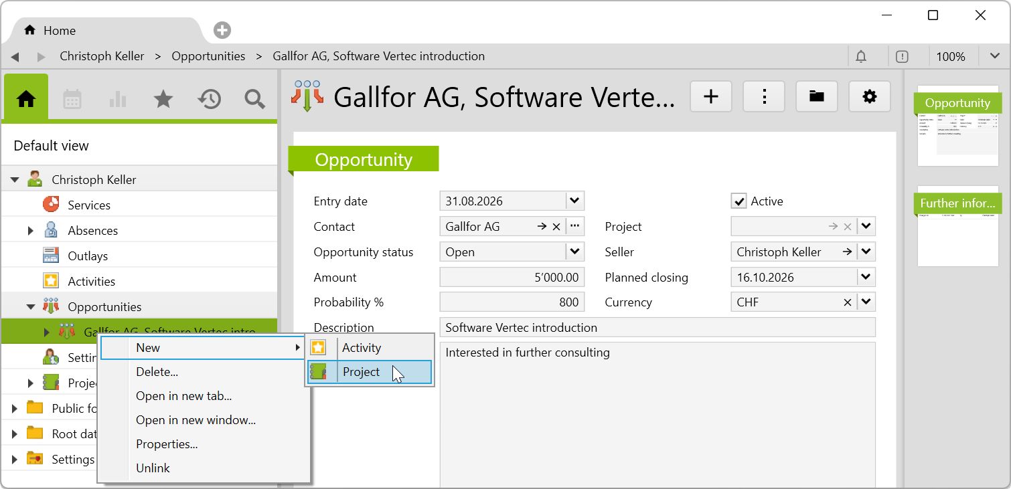Image resolution: width=1011 pixels, height=489 pixels.
Task: Expand the Currency dropdown arrow
Action: point(866,302)
